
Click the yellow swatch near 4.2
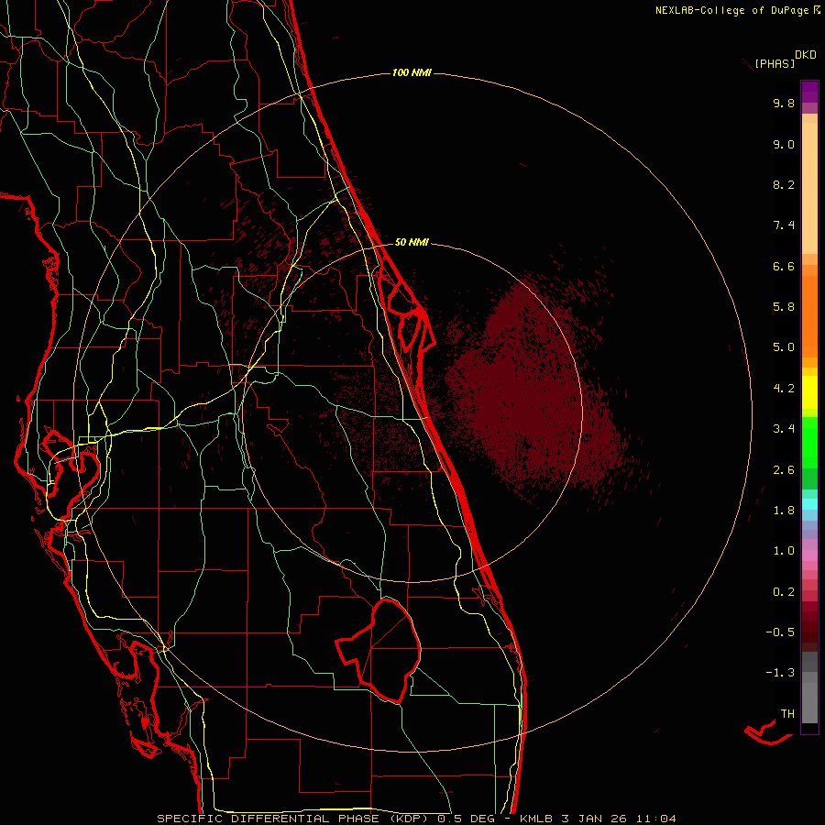pos(809,392)
